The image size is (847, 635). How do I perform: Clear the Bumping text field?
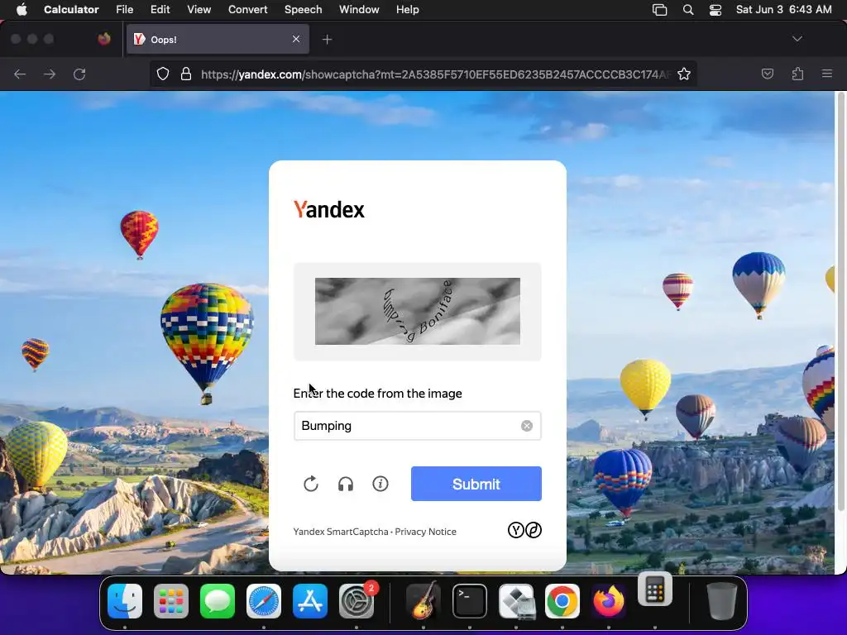[527, 426]
